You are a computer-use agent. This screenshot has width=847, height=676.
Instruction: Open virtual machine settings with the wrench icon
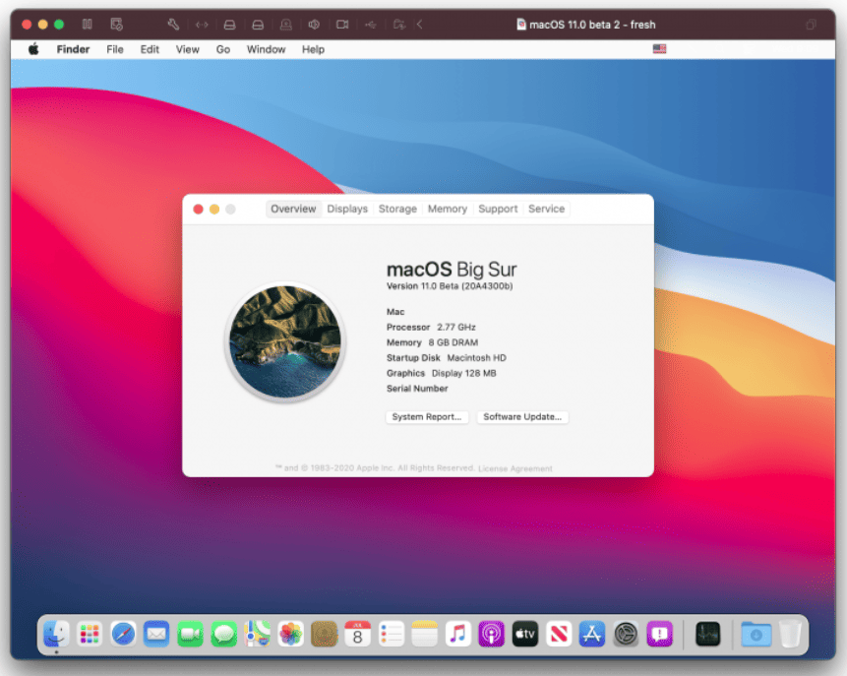[x=173, y=25]
